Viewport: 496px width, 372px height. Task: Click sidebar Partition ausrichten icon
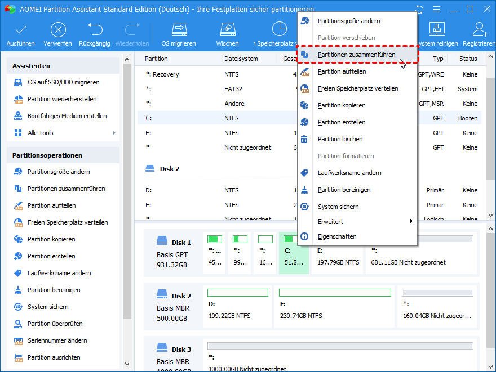click(18, 357)
